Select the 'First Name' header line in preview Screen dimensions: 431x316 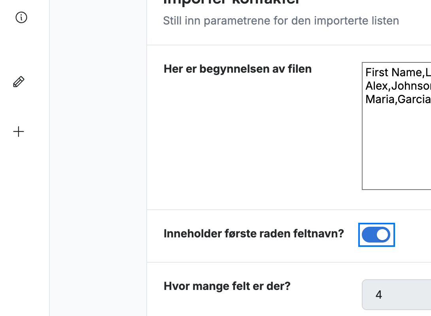(398, 72)
